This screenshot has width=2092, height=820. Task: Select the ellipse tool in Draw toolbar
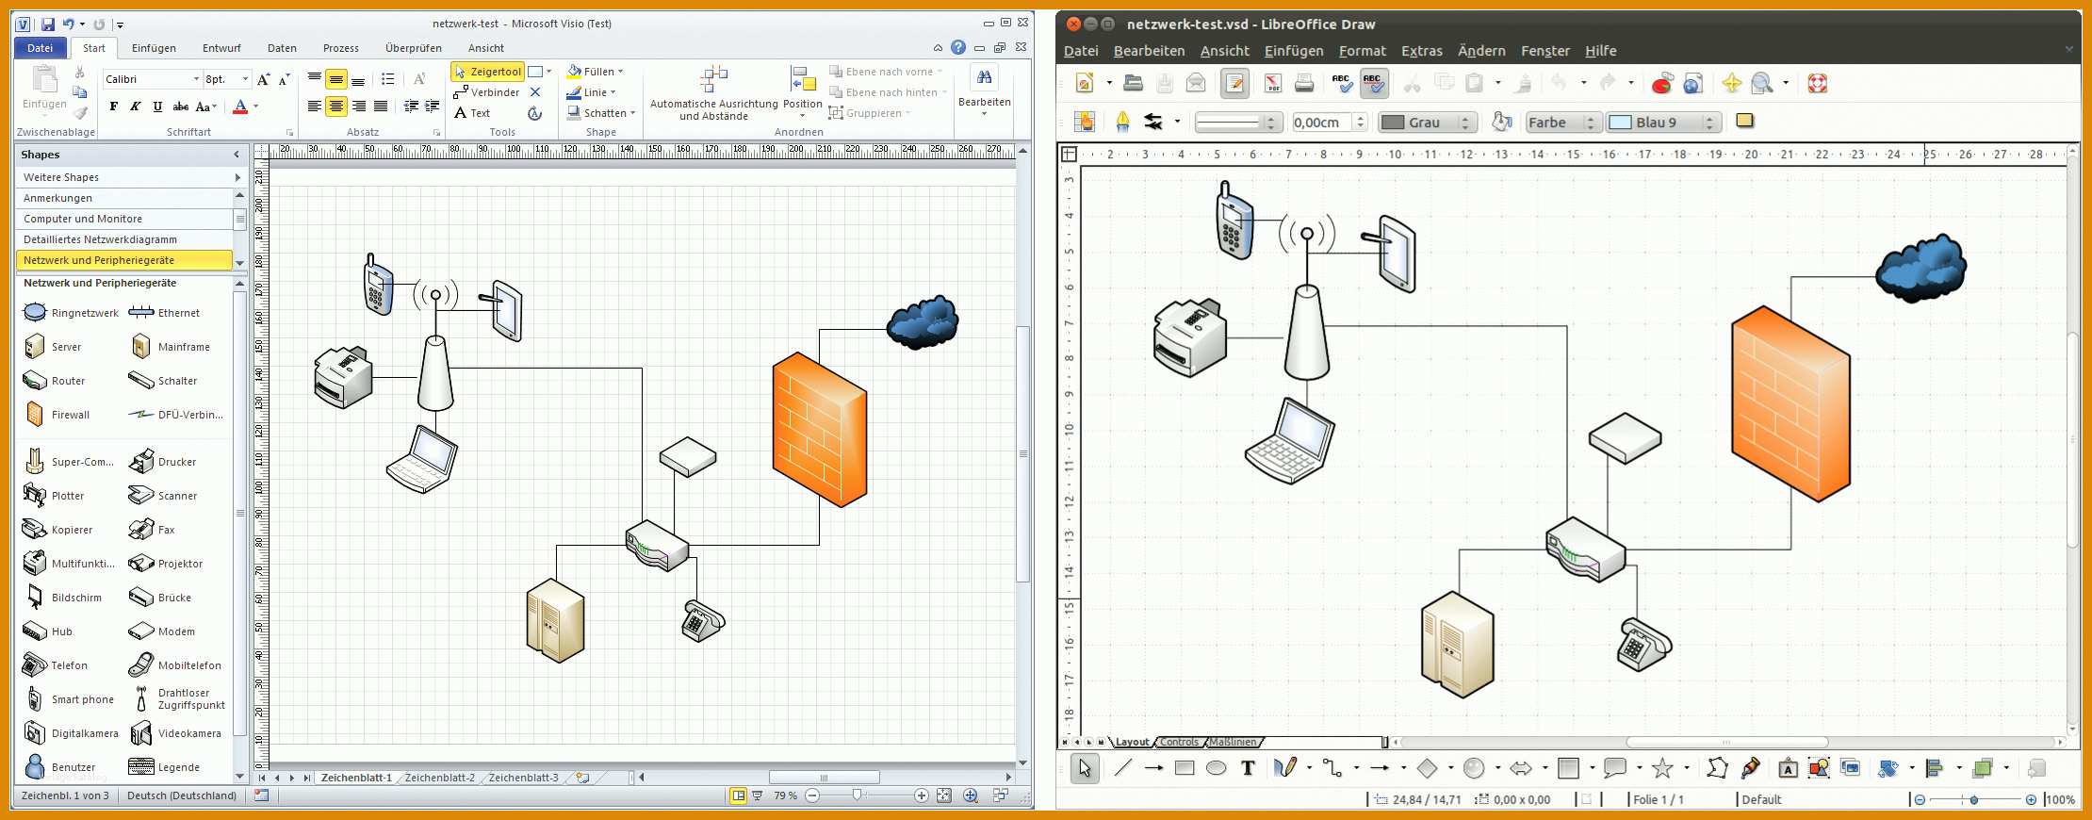tap(1217, 768)
